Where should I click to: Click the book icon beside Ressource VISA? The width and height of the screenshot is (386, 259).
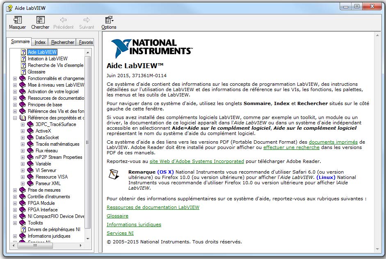(30, 177)
